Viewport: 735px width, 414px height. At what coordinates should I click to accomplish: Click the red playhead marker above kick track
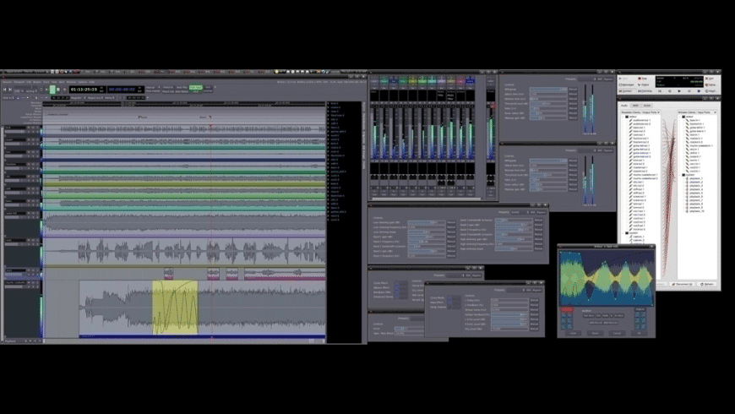click(210, 126)
